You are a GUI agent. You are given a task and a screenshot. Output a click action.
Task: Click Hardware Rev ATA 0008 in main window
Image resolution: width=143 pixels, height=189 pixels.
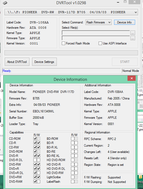pyautogui.click(x=38, y=28)
